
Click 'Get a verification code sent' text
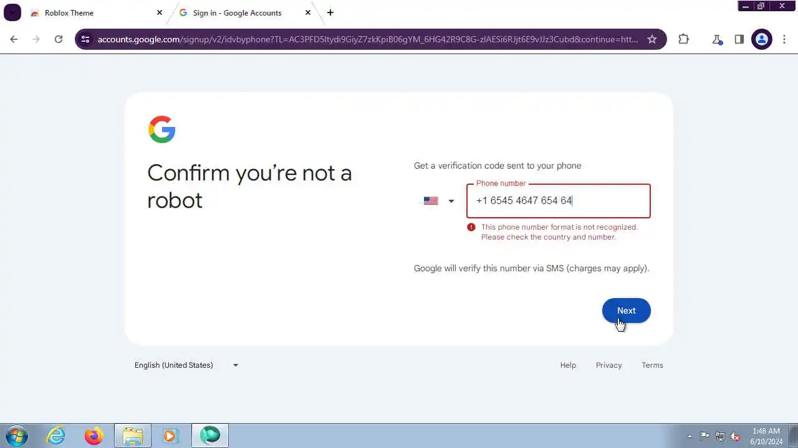[498, 166]
